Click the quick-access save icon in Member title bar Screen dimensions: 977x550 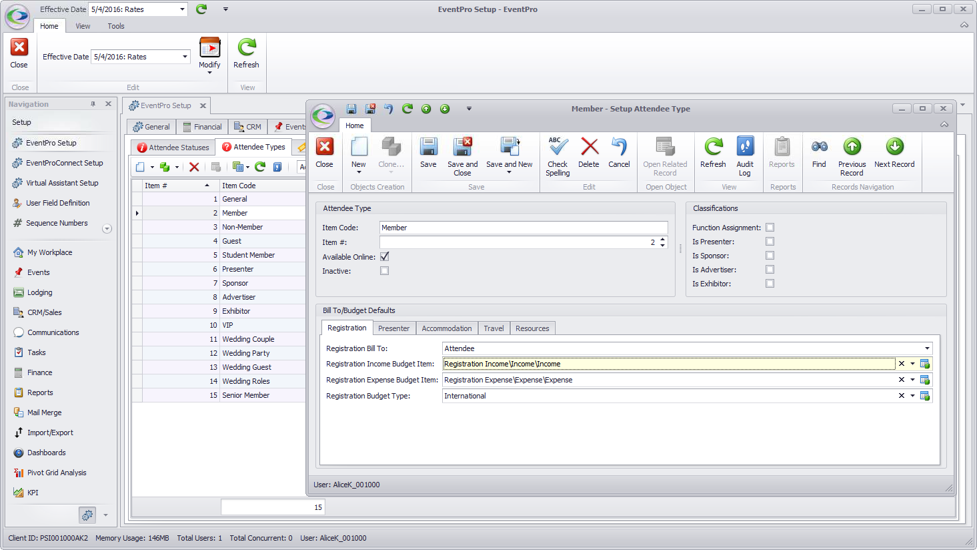pos(351,109)
